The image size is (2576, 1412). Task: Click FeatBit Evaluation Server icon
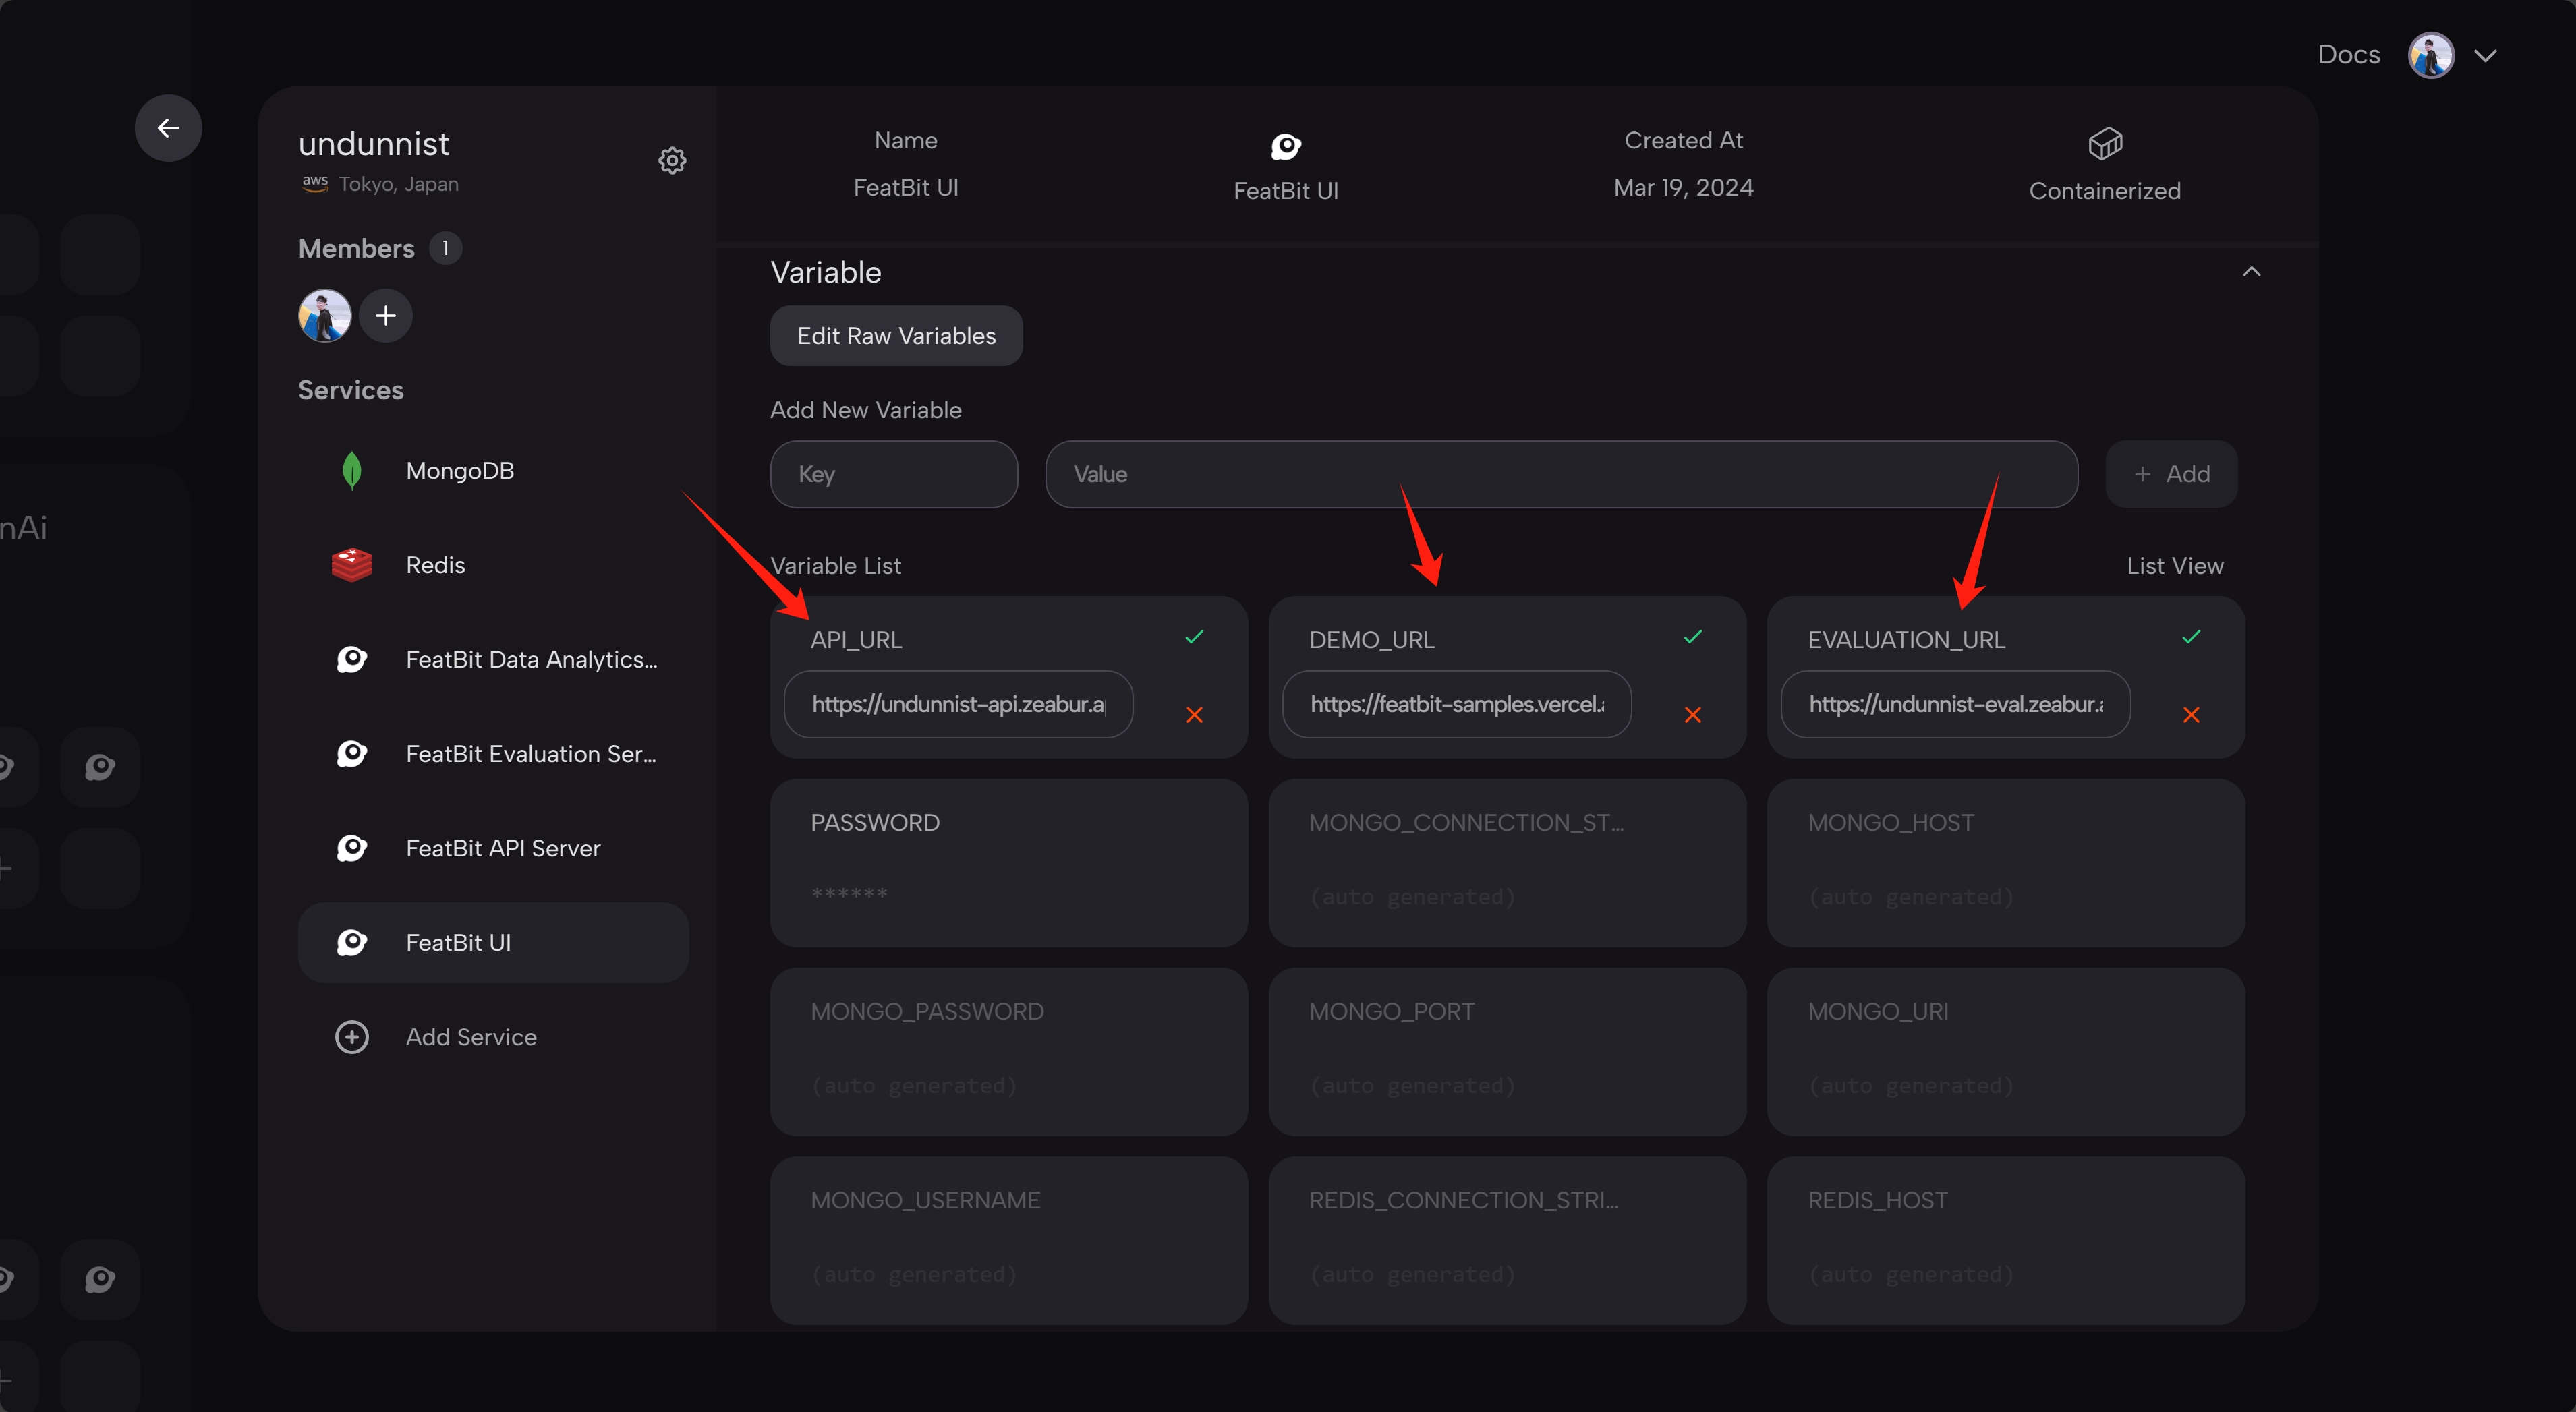pos(352,754)
